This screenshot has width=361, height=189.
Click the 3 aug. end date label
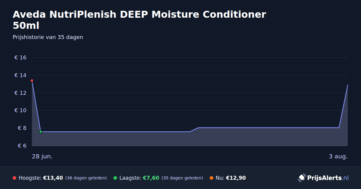click(338, 157)
